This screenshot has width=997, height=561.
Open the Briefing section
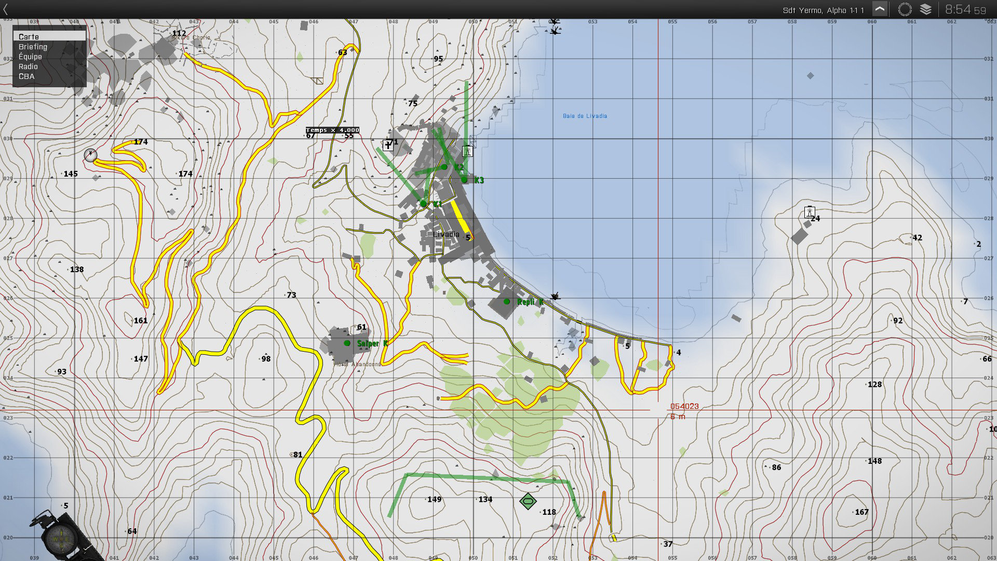tap(33, 47)
